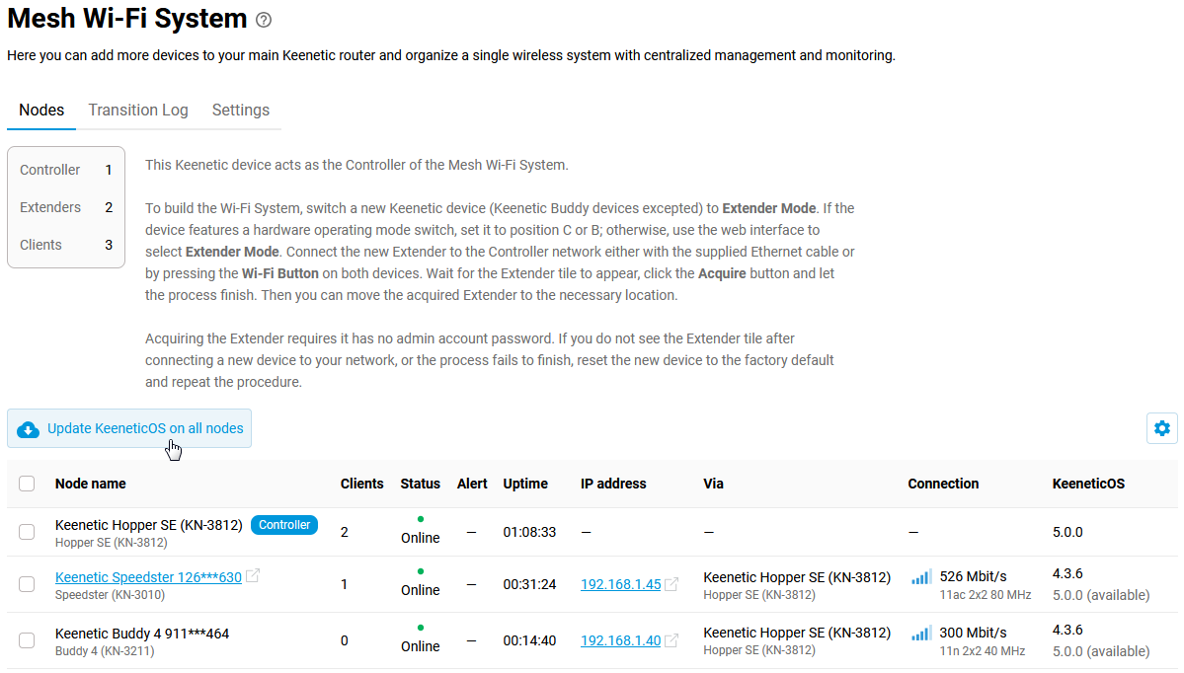This screenshot has width=1184, height=673.
Task: Click the help question mark beside Mesh Wi-Fi System
Action: click(x=263, y=20)
